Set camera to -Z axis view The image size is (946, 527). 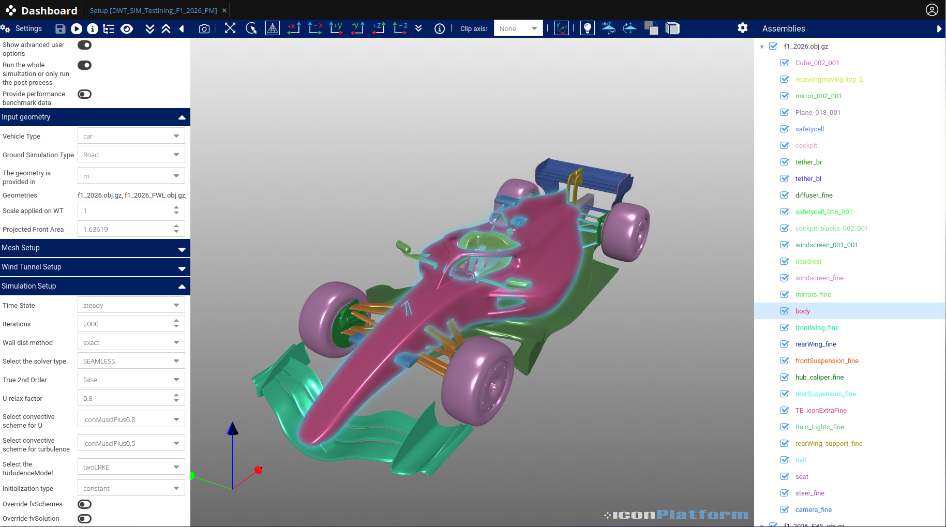[400, 28]
